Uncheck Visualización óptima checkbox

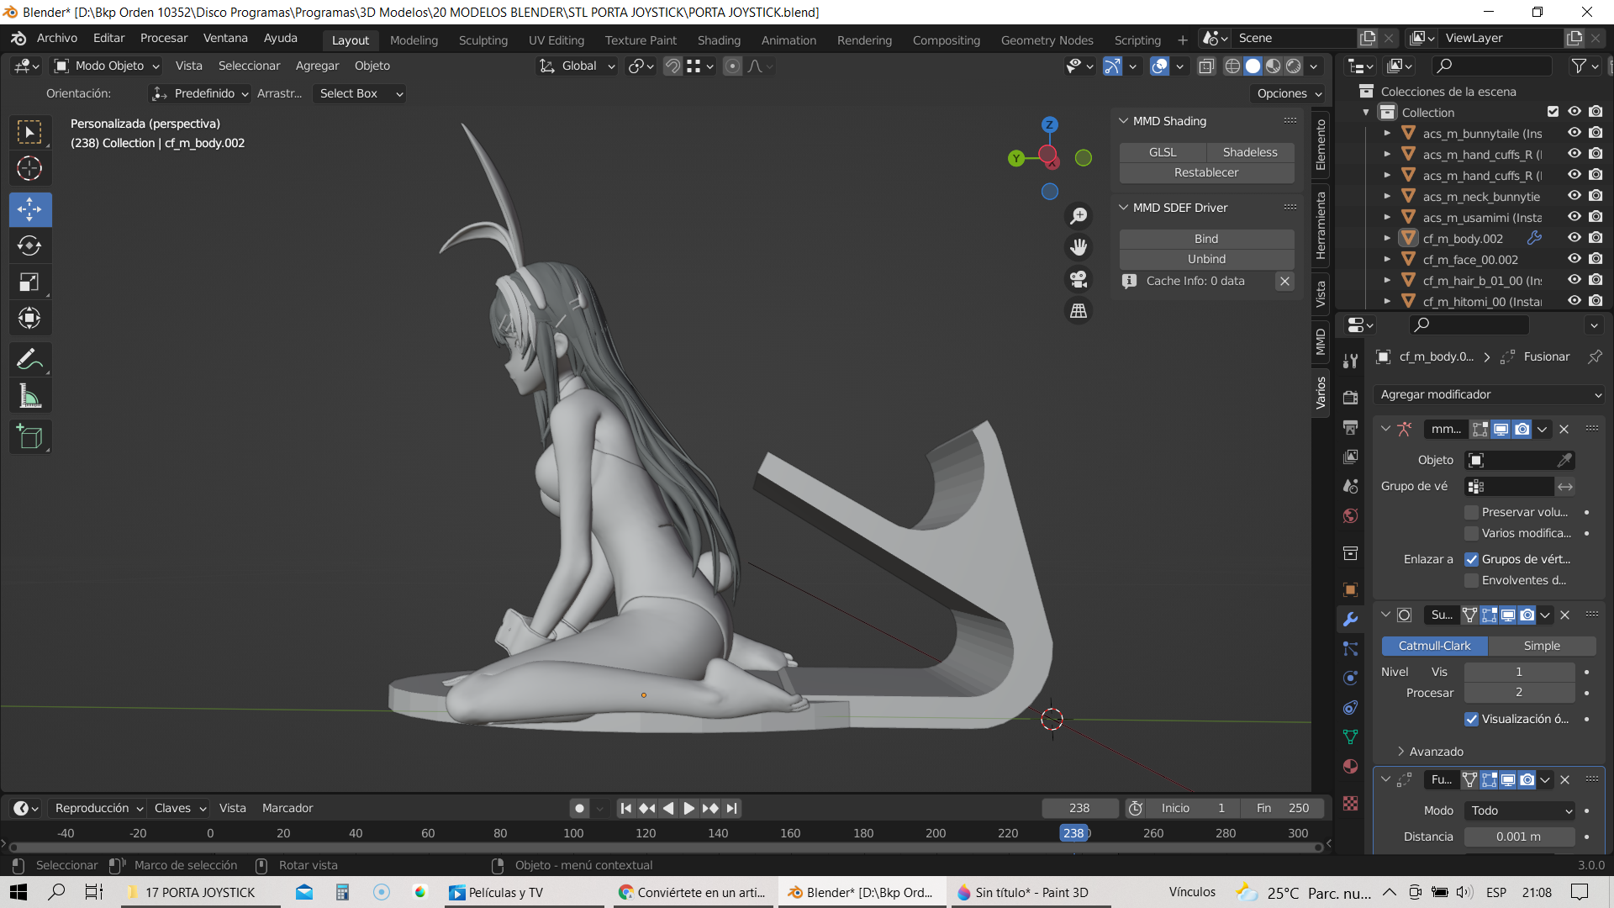click(1471, 719)
